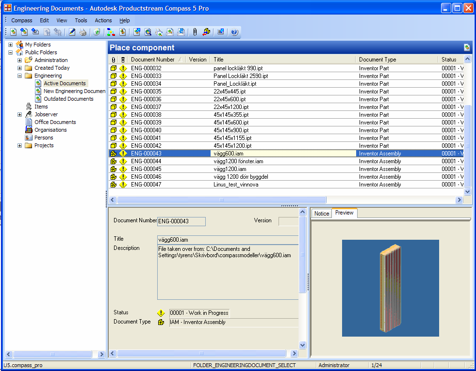Image resolution: width=476 pixels, height=371 pixels.
Task: Open the Compass menu
Action: click(x=21, y=20)
